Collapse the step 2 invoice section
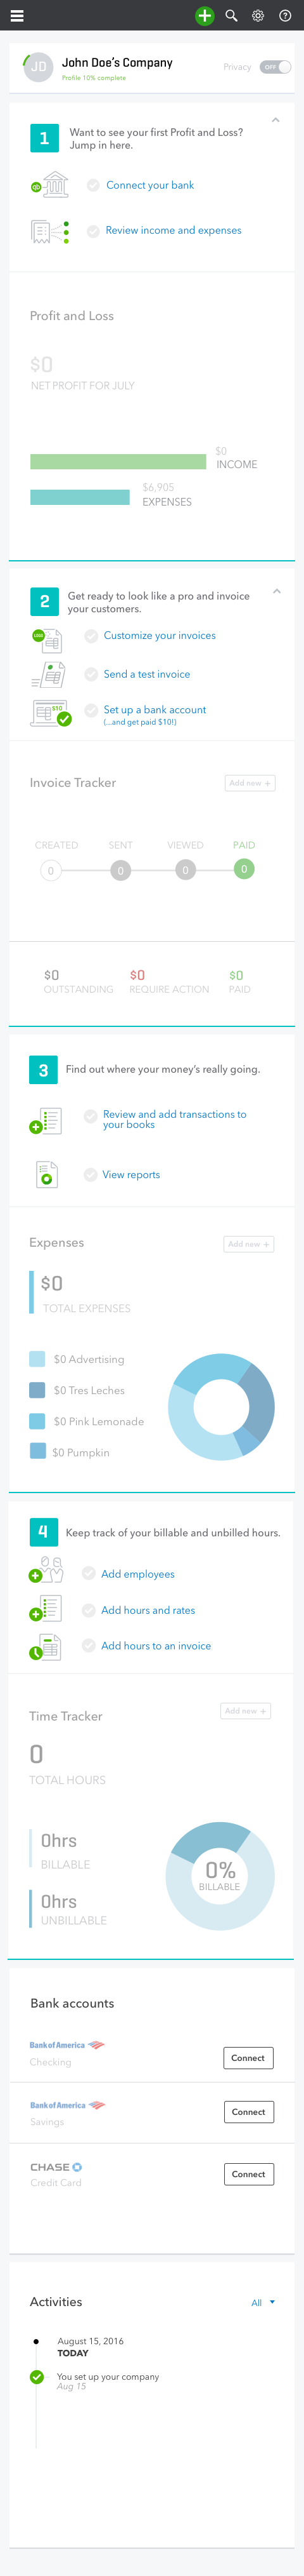Viewport: 304px width, 2576px height. [276, 591]
